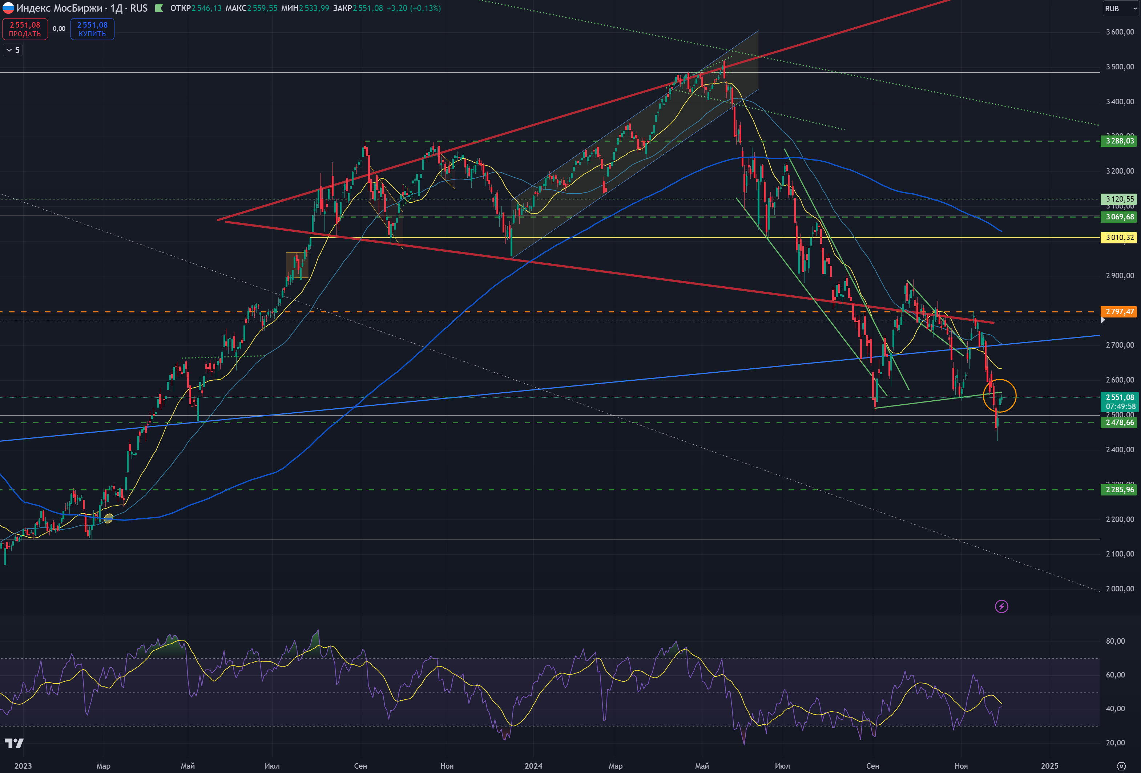Screen dimensions: 1141x773
Task: Open the RUB currency dropdown
Action: point(1121,8)
